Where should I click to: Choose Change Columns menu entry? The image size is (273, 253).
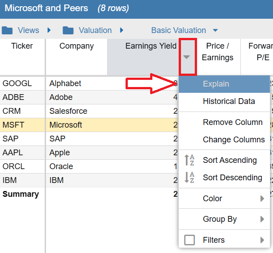224,140
